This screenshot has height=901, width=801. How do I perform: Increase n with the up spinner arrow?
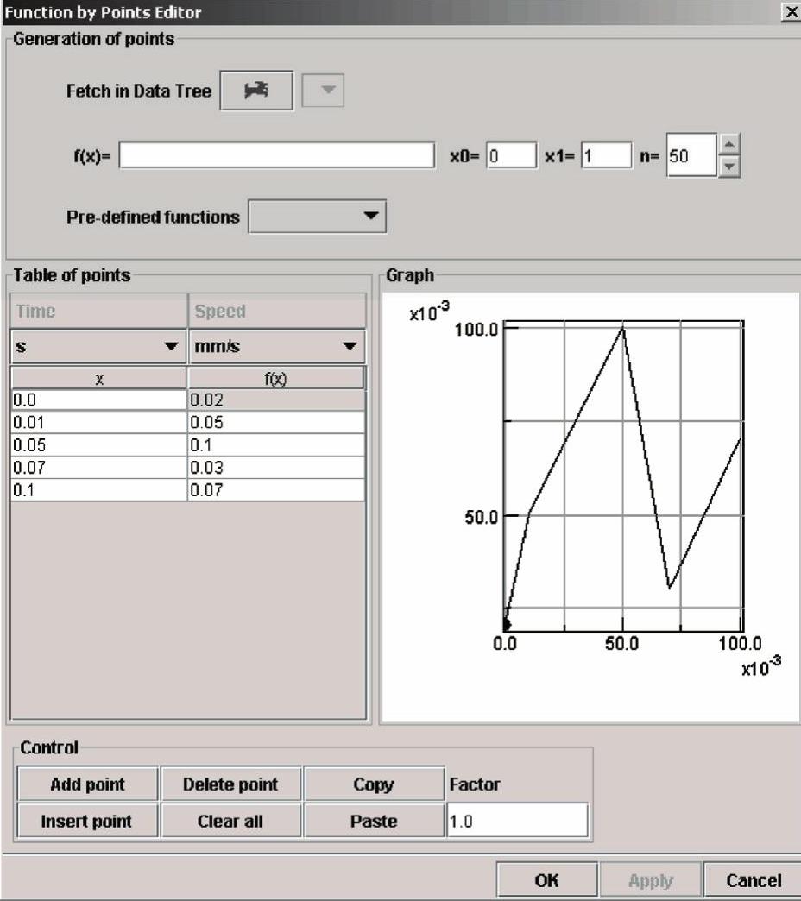[729, 145]
